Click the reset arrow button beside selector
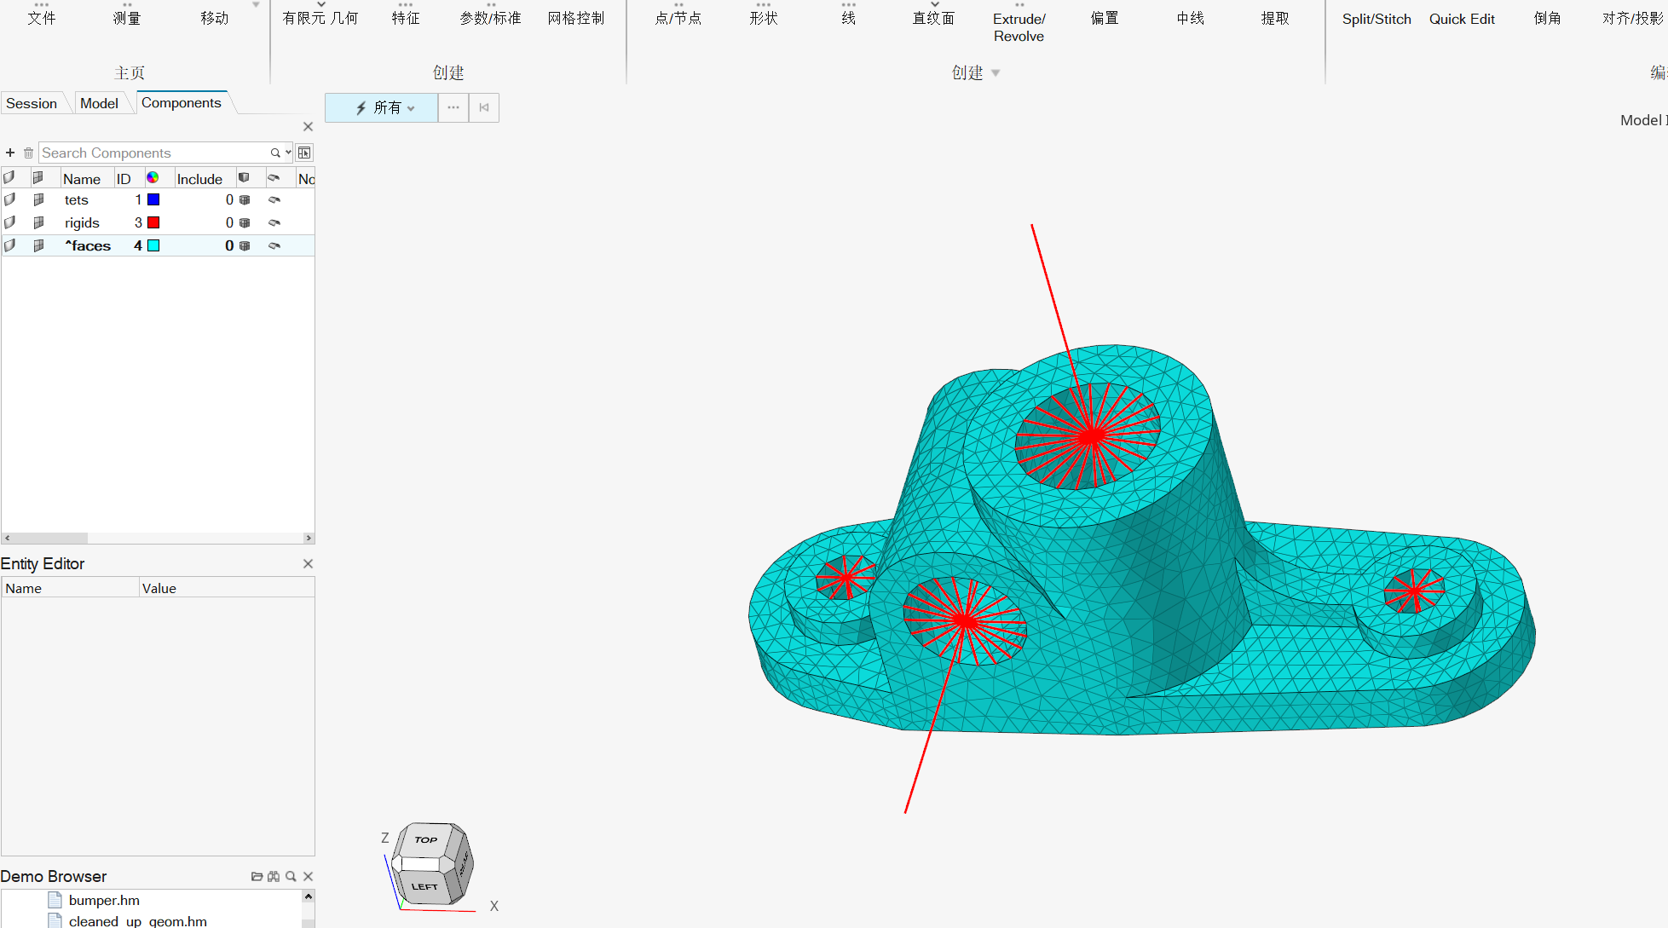The width and height of the screenshot is (1668, 928). 484,107
